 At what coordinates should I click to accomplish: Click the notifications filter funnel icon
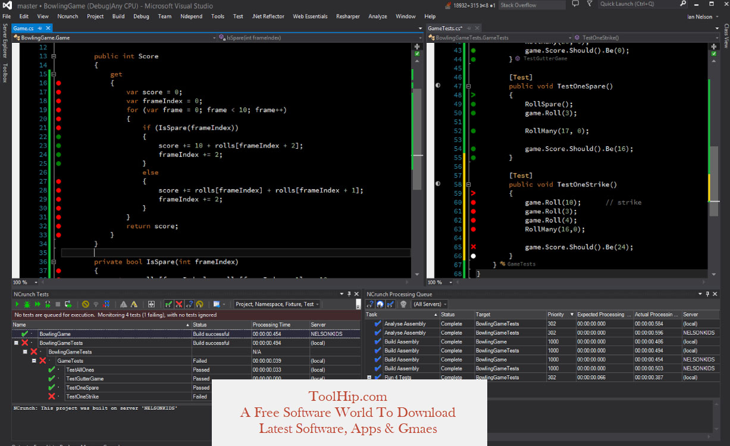[x=590, y=4]
